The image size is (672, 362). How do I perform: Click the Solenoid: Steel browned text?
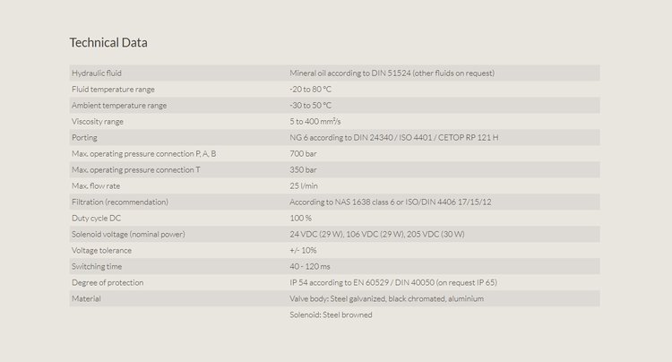point(331,315)
